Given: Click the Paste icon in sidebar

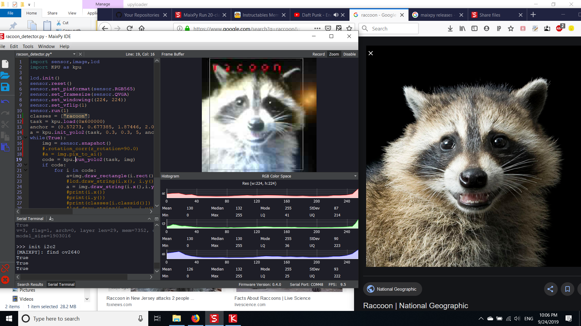Looking at the screenshot, I should point(5,147).
